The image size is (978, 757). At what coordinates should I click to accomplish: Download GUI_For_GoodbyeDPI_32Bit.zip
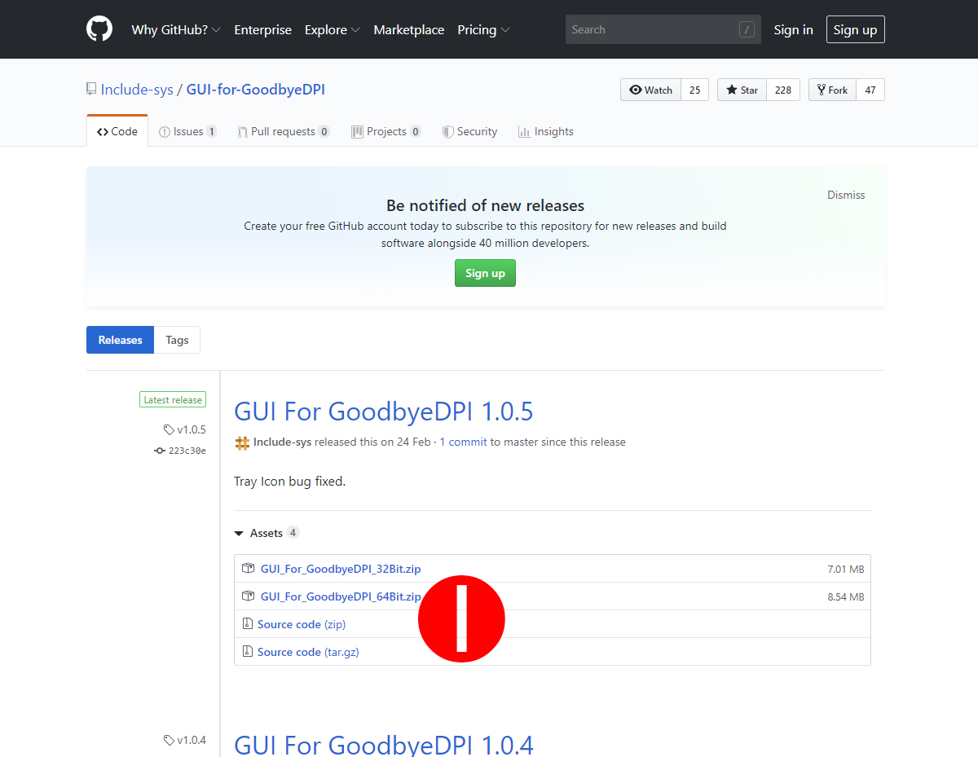(x=341, y=569)
